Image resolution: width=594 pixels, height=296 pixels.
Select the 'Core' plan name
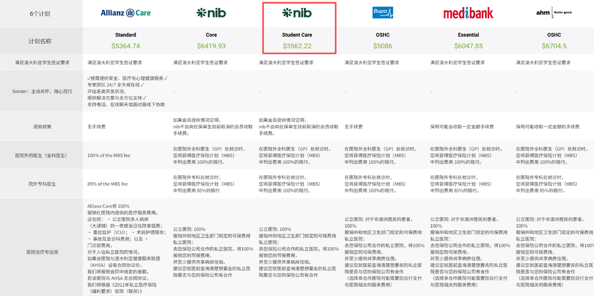click(211, 35)
